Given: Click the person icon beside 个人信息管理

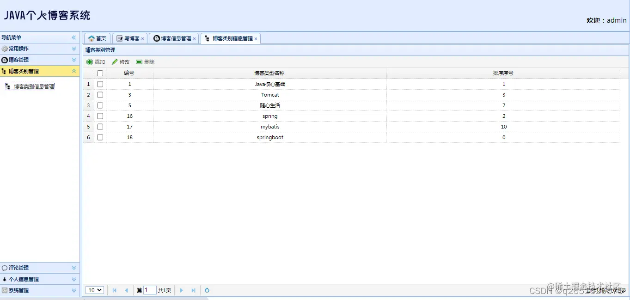Looking at the screenshot, I should tap(5, 279).
